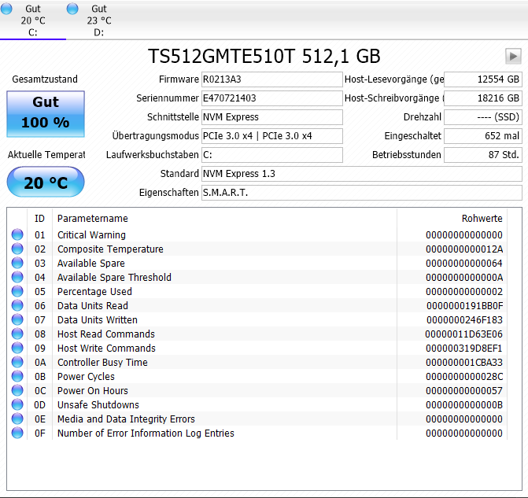Select the Data Units Read parameter name

click(93, 306)
